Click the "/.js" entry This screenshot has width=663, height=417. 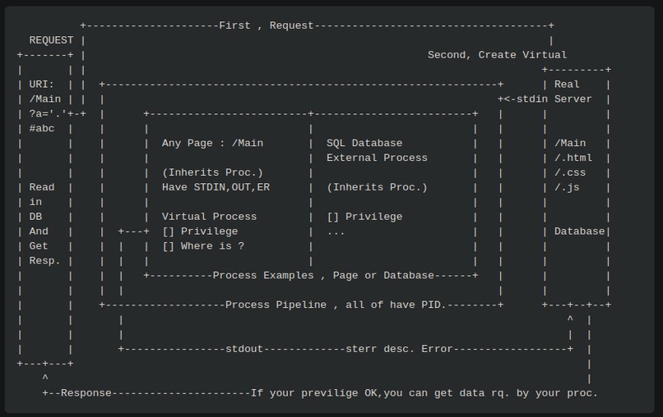(567, 187)
